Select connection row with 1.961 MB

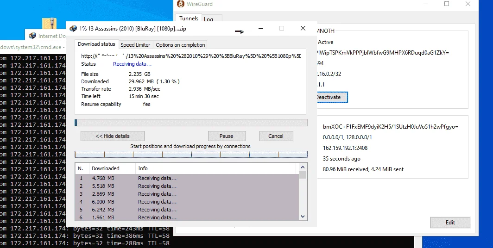pos(187,217)
